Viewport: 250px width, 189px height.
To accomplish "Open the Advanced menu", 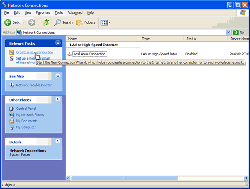I will pyautogui.click(x=75, y=13).
